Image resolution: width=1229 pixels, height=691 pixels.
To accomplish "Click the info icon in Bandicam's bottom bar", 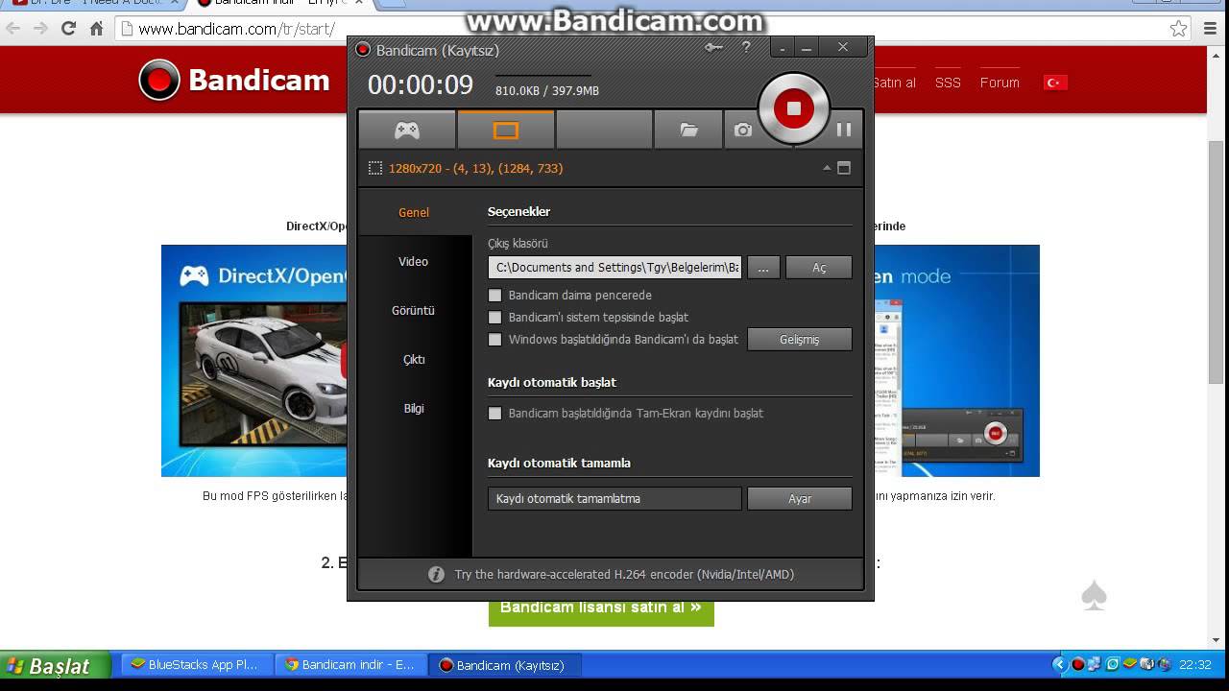I will pyautogui.click(x=436, y=574).
